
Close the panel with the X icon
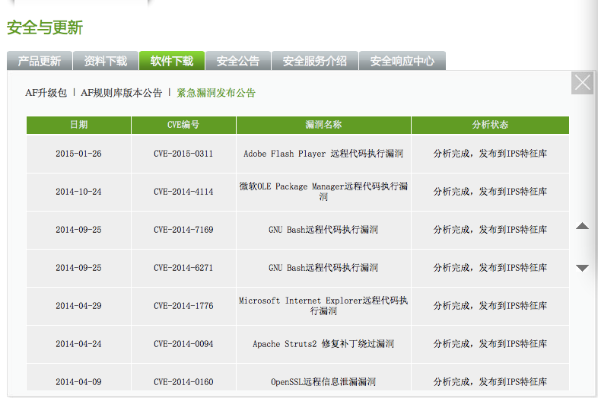tap(582, 83)
